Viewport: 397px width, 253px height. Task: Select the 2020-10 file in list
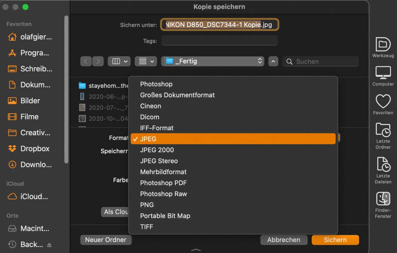coord(103,118)
